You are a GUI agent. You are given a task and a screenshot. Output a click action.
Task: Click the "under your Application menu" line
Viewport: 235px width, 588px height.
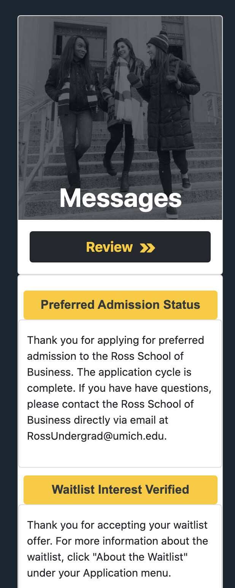(99, 573)
